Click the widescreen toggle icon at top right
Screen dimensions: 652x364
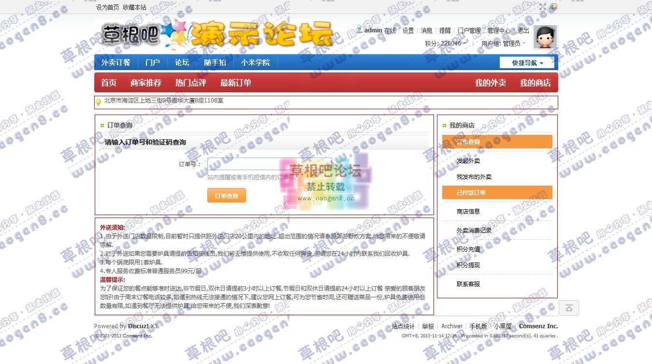(542, 6)
